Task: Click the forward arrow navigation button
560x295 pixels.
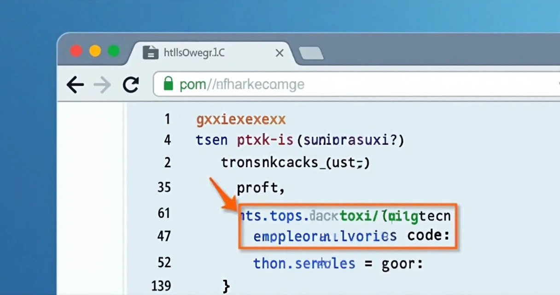Action: pos(102,85)
